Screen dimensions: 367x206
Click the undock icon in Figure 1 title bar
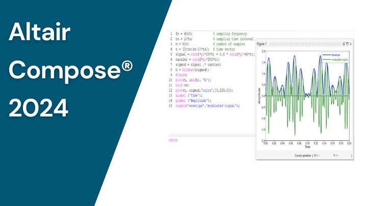344,44
